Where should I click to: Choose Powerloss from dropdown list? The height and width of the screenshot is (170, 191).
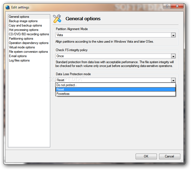115,94
